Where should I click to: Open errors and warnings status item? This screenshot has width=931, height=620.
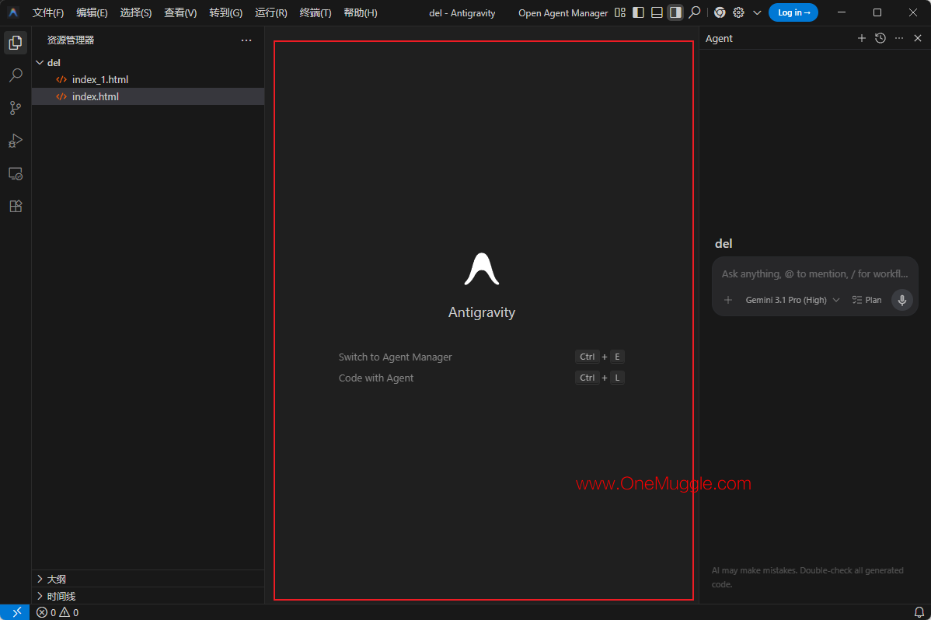click(58, 612)
